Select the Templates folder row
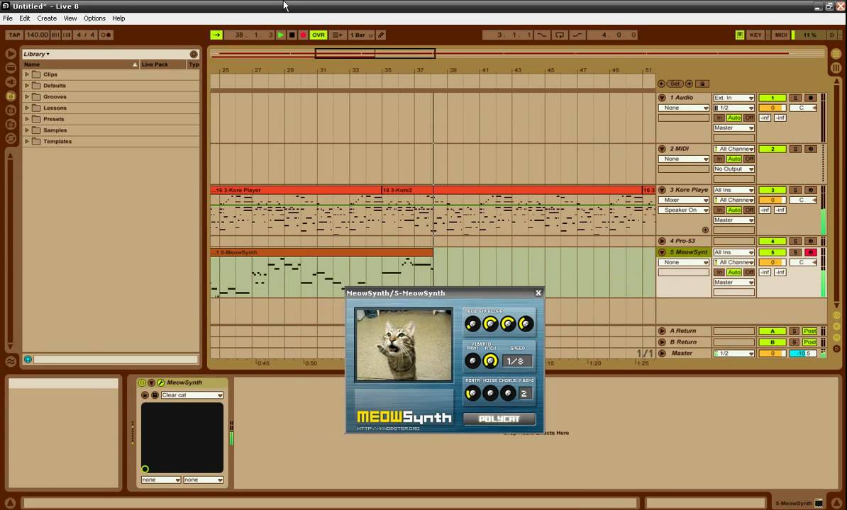Image resolution: width=847 pixels, height=510 pixels. (x=111, y=141)
